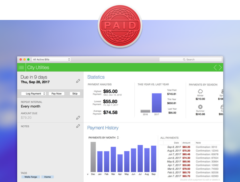Open the All Active Bills dropdown

51,59
